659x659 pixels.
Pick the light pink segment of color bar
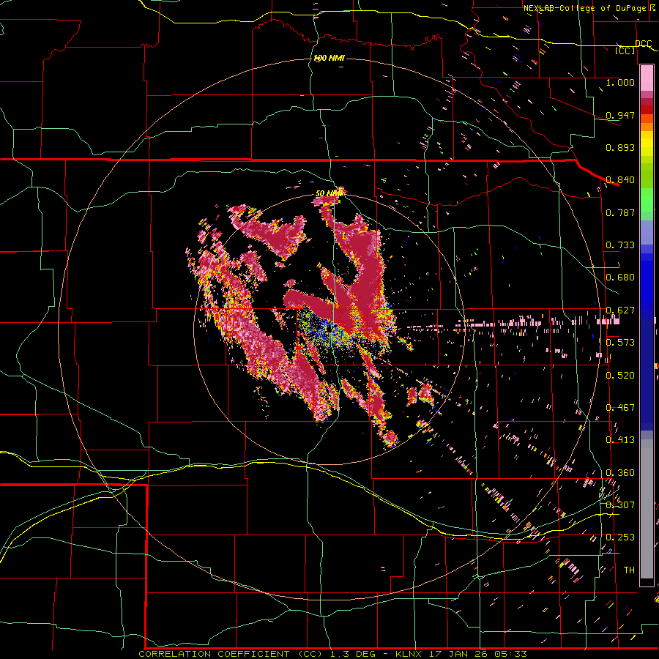tap(647, 78)
